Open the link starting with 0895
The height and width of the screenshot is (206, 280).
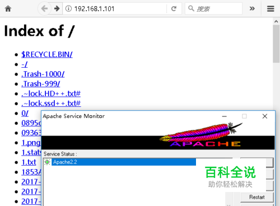tap(31, 123)
